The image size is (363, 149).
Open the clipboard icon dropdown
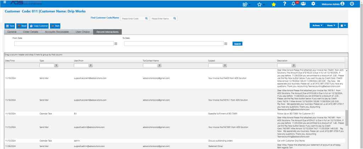pyautogui.click(x=343, y=25)
